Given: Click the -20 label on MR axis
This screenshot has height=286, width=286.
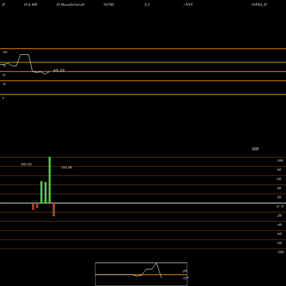Looking at the screenshot, I should pos(279,216).
